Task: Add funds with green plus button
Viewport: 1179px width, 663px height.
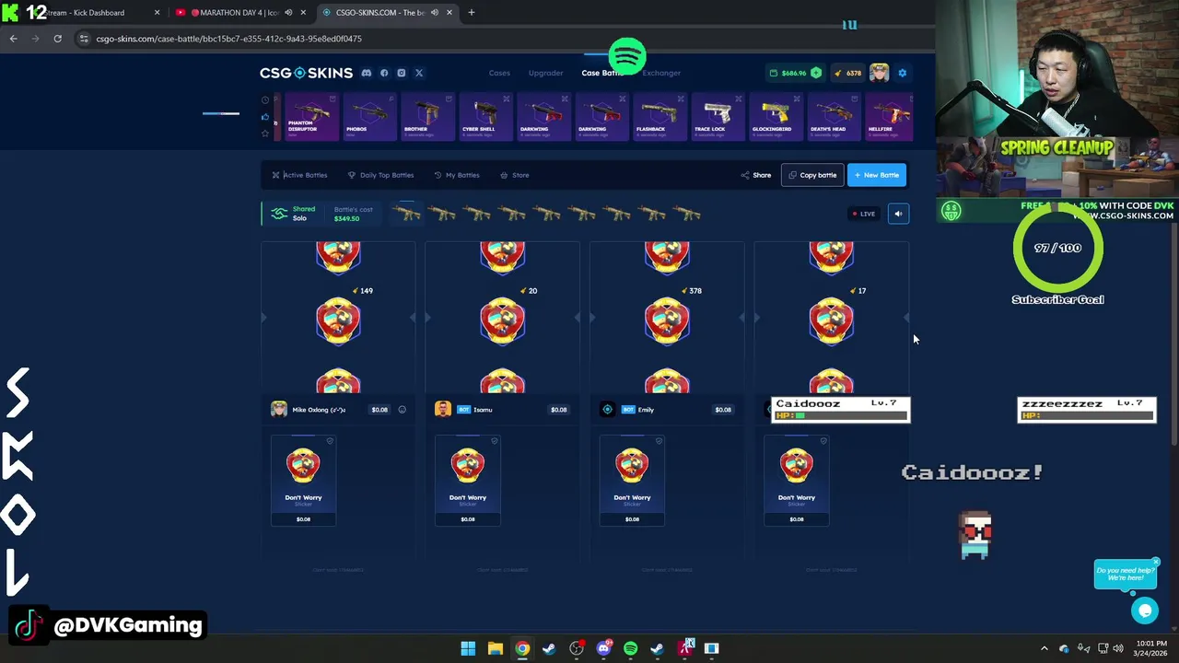Action: click(x=816, y=73)
